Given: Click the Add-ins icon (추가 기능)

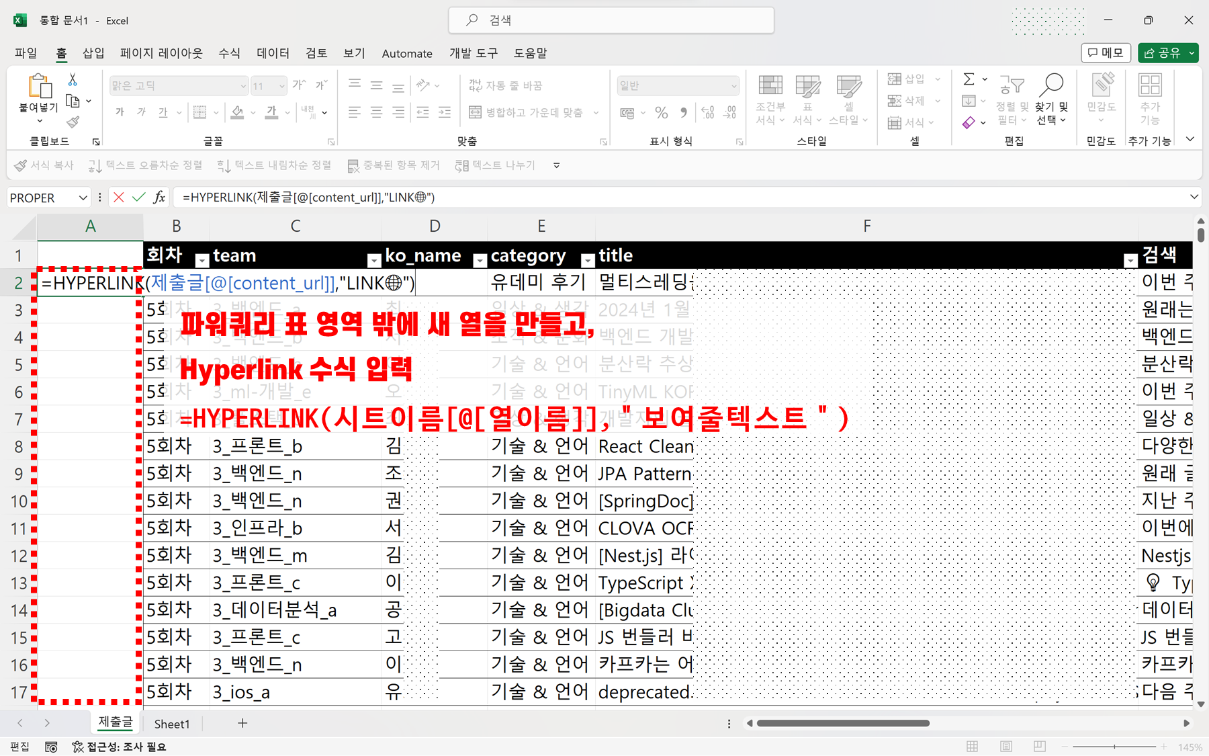Looking at the screenshot, I should pyautogui.click(x=1150, y=85).
